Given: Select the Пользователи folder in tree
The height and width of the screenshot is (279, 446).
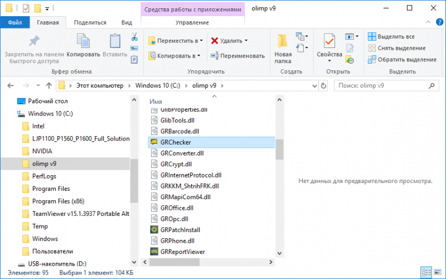Looking at the screenshot, I should coord(52,251).
